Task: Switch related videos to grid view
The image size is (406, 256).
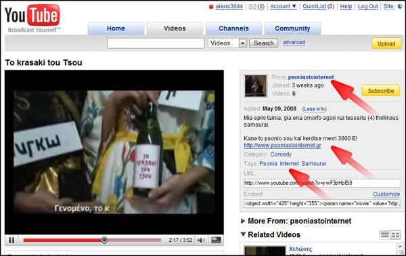Action: point(395,235)
